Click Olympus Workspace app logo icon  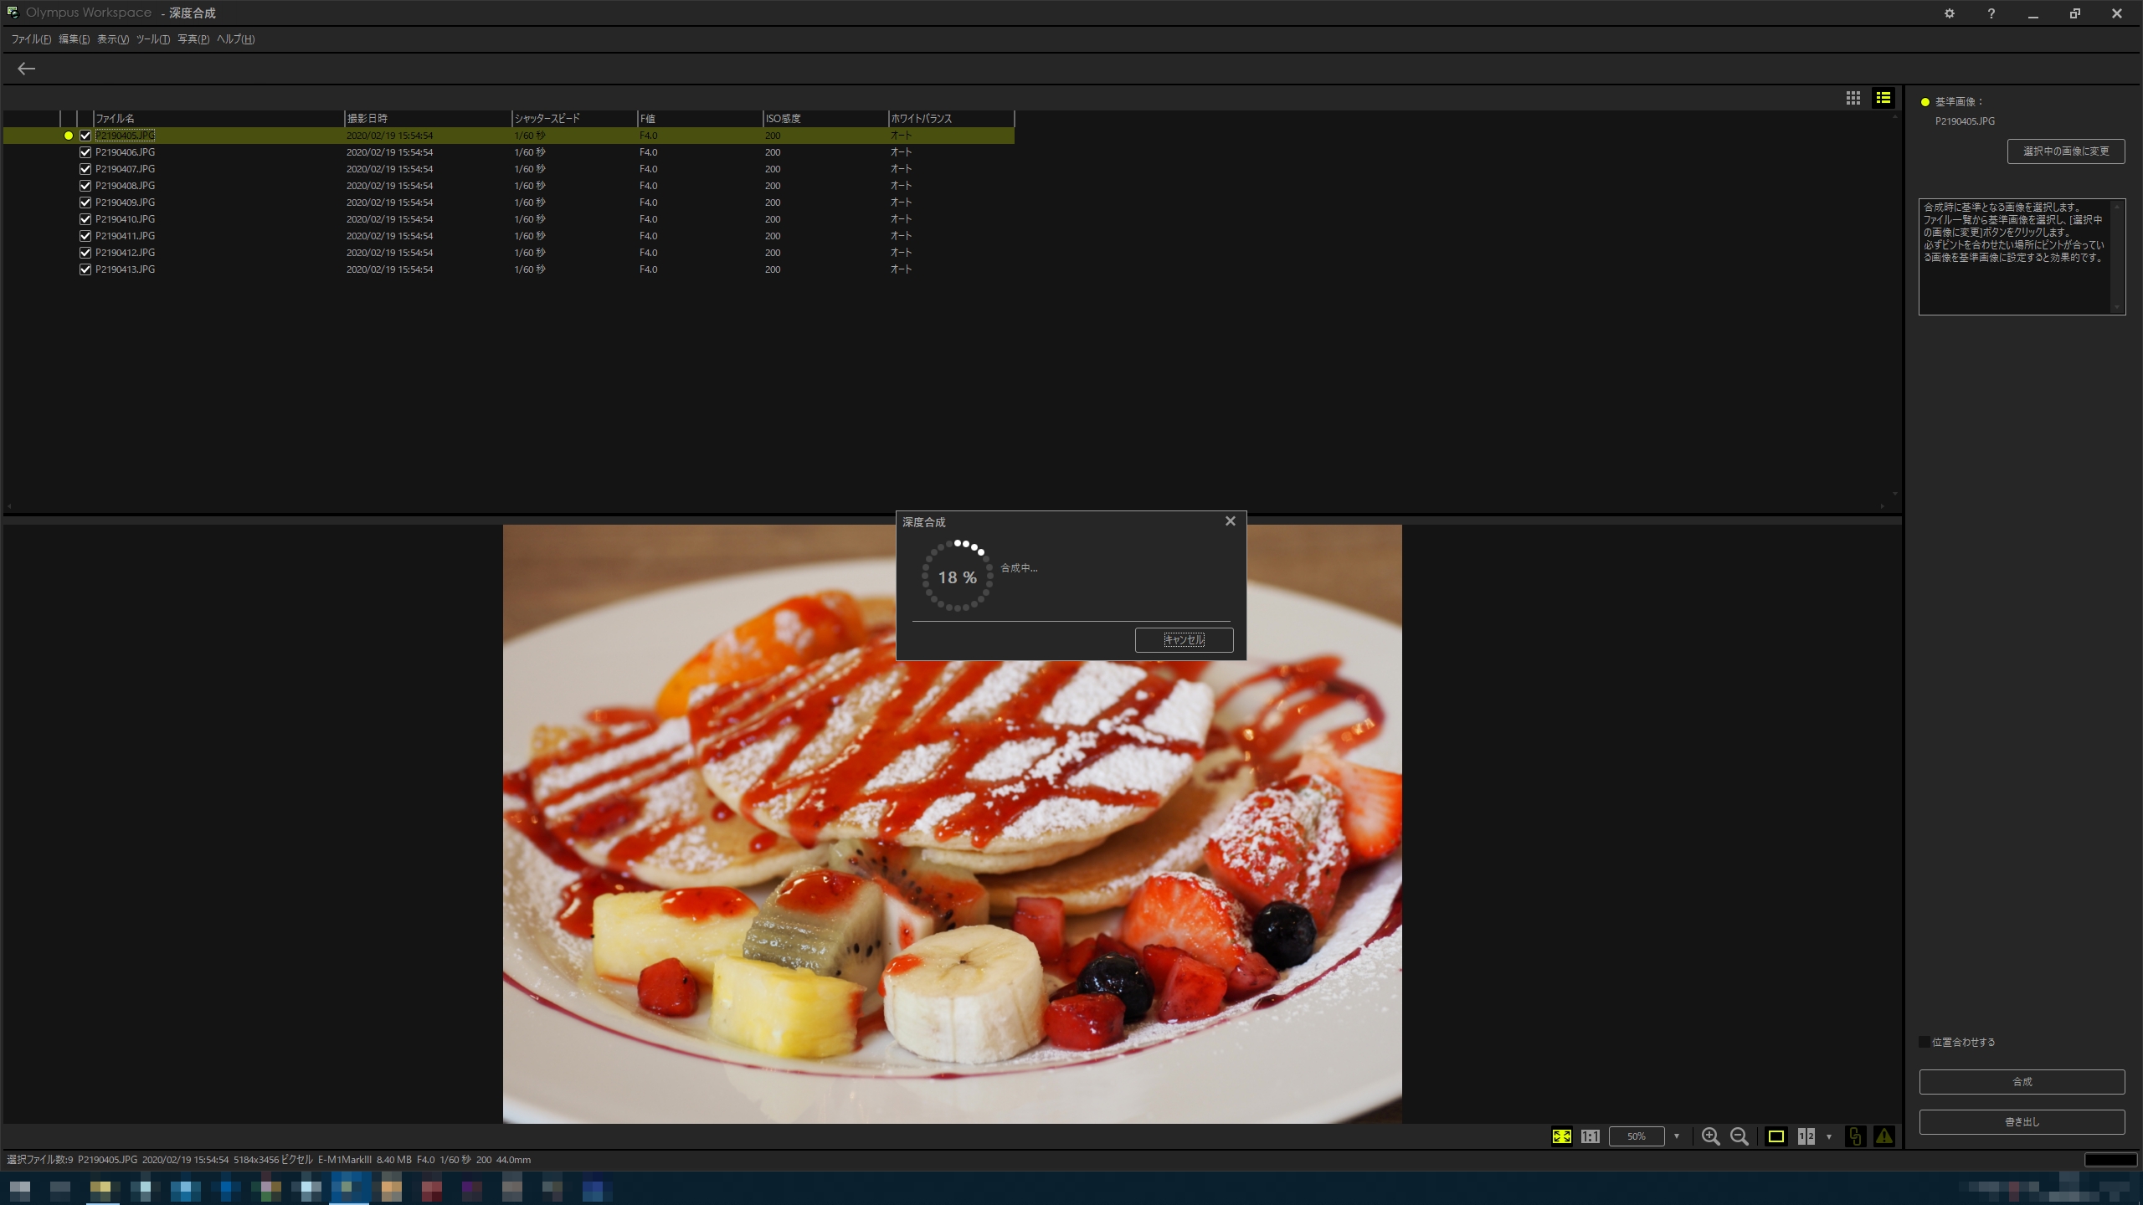[12, 13]
